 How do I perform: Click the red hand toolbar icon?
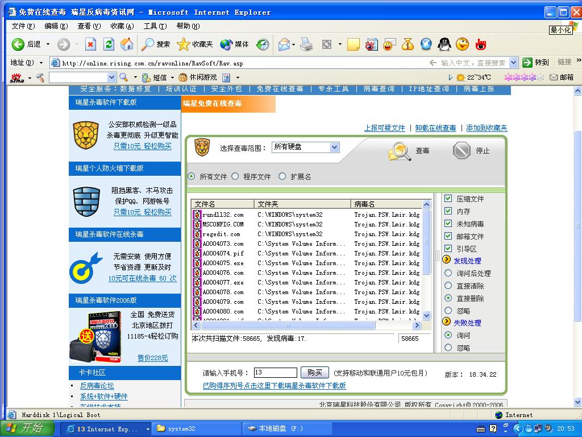(x=481, y=44)
